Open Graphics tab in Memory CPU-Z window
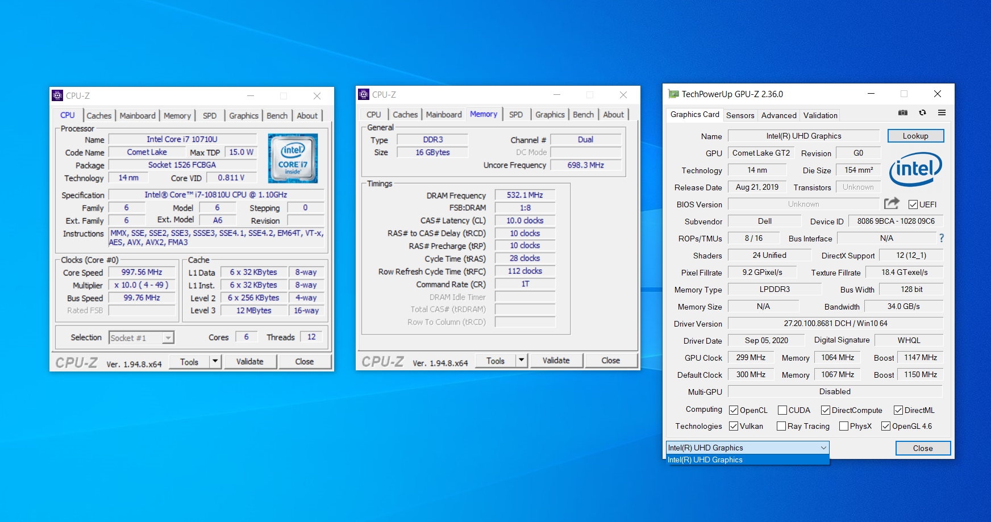 pyautogui.click(x=550, y=114)
